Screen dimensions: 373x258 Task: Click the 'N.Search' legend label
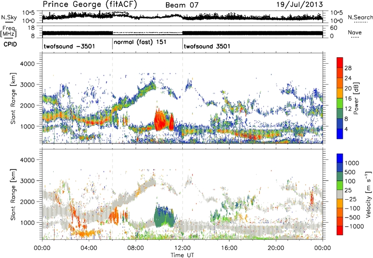point(360,17)
